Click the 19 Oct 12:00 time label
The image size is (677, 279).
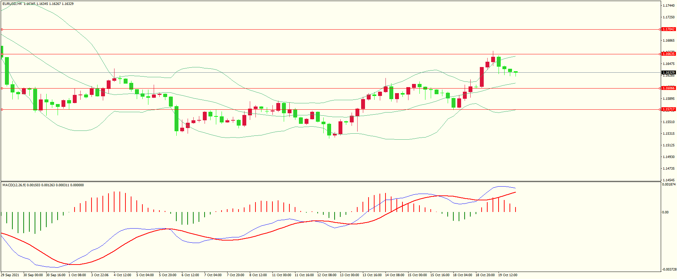(507, 275)
